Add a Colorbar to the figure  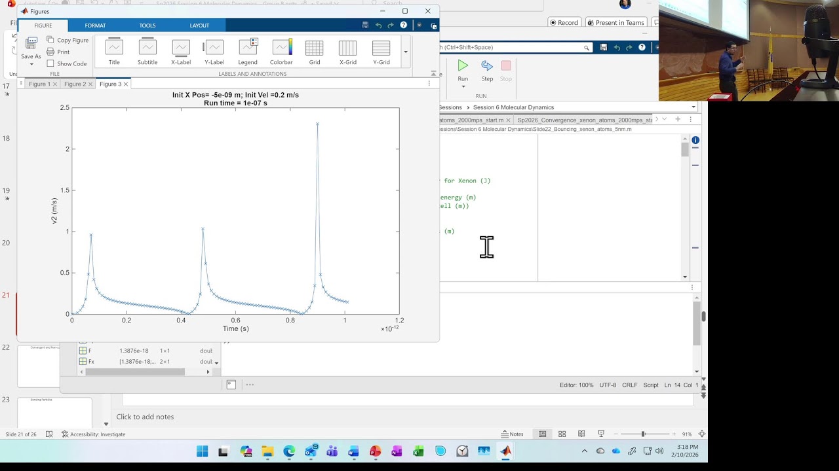281,52
